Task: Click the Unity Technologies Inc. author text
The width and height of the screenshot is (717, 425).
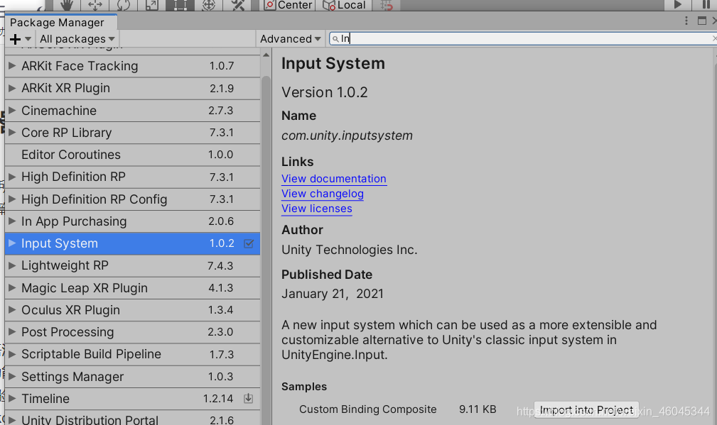Action: pyautogui.click(x=350, y=250)
